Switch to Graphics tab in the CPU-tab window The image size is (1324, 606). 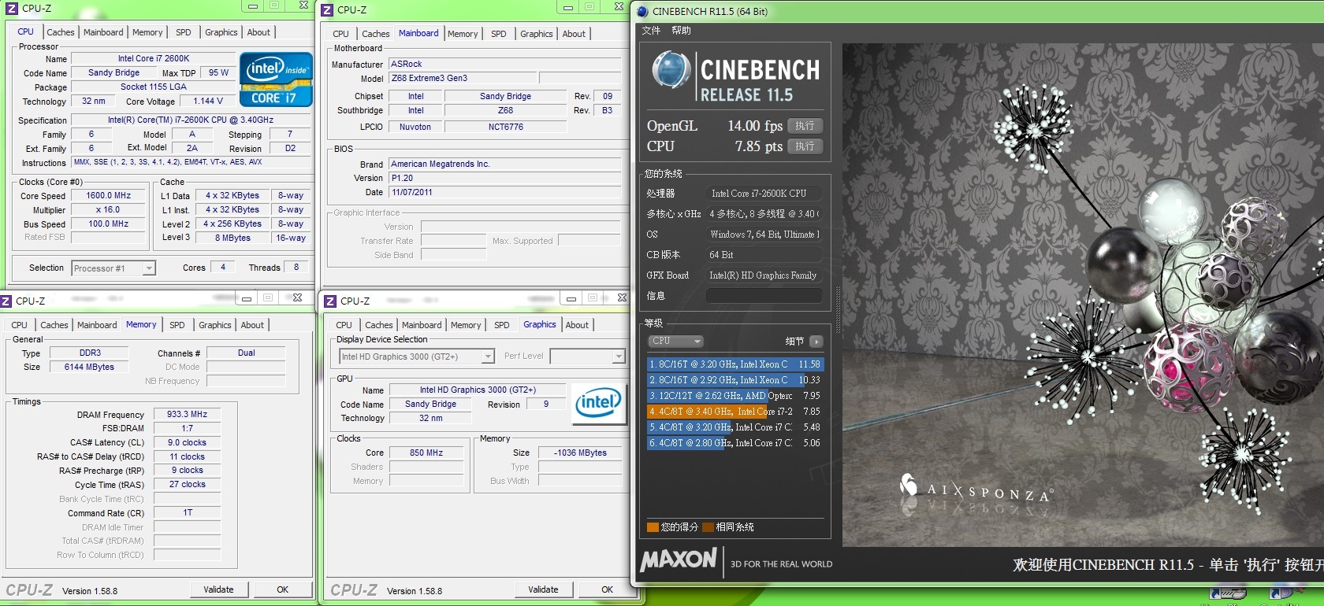coord(221,32)
